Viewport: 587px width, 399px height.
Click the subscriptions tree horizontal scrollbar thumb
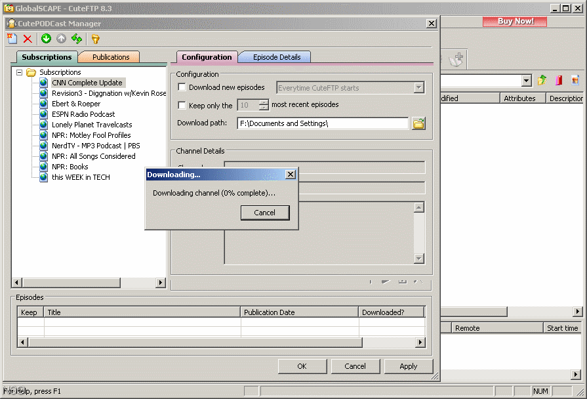71,282
